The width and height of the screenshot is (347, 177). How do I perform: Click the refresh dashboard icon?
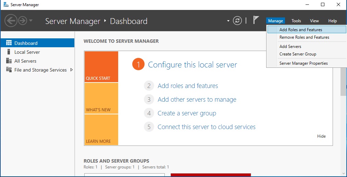point(237,21)
